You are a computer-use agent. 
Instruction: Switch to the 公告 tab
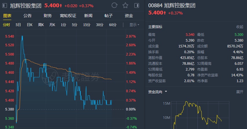(28, 16)
